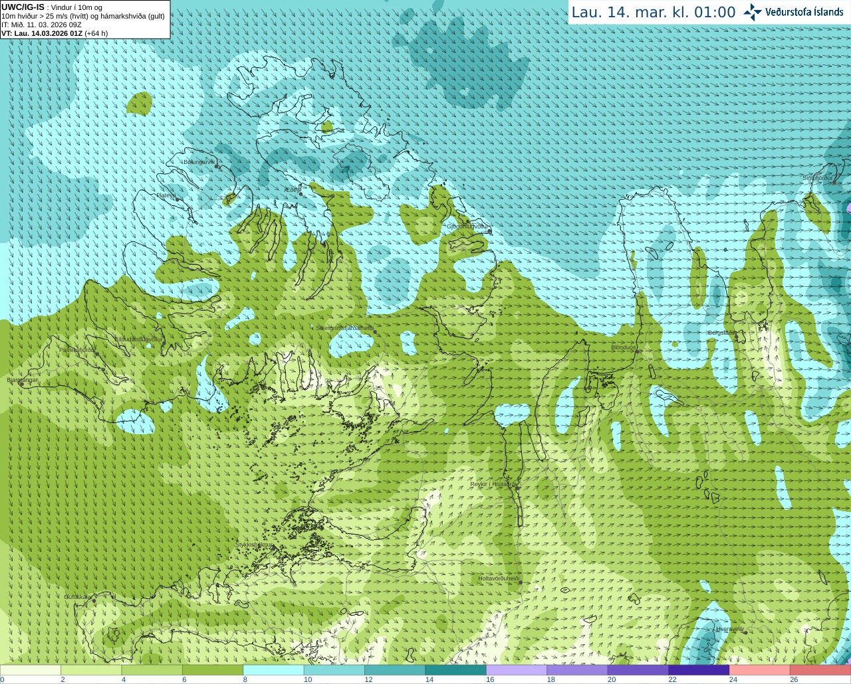Viewport: 851px width, 684px height.
Task: Select the Steingrímsfjarðarheiði station label
Action: coord(344,328)
